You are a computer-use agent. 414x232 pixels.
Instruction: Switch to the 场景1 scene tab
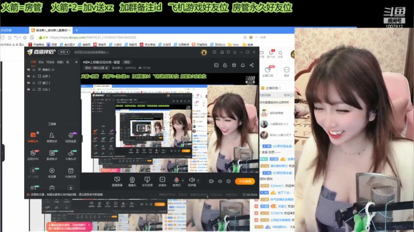click(x=60, y=62)
